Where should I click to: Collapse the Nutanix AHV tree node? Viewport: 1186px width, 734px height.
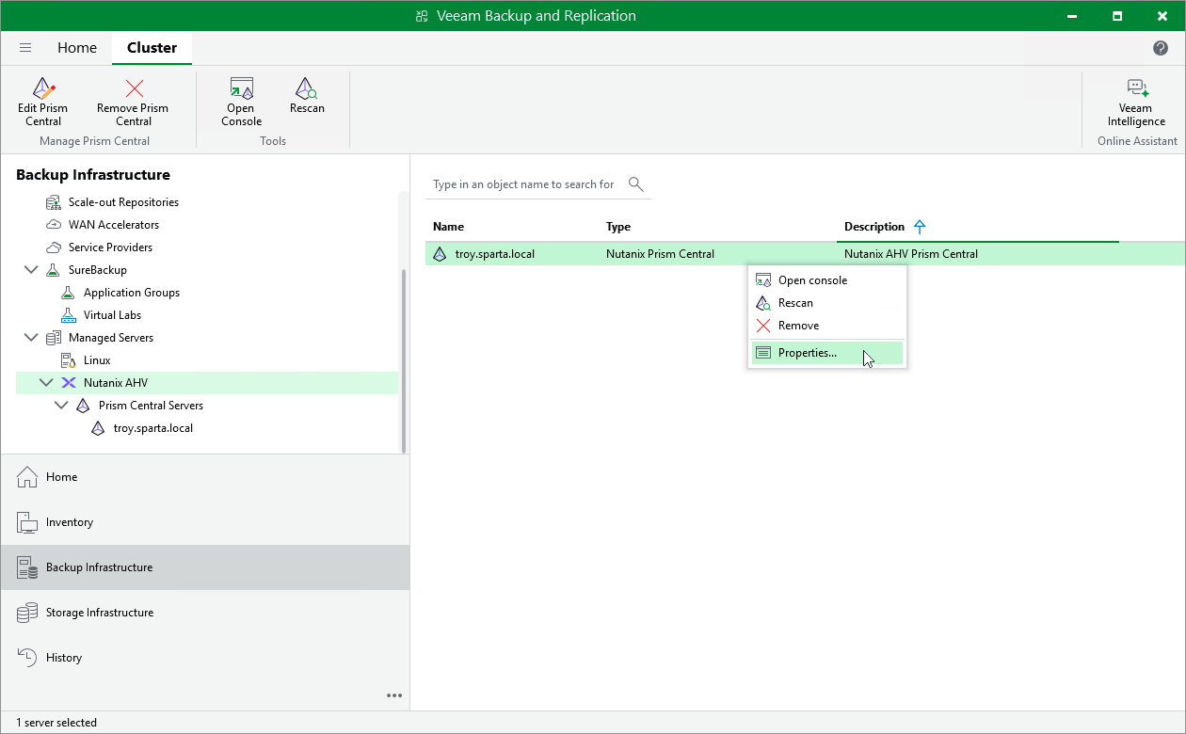click(x=46, y=383)
